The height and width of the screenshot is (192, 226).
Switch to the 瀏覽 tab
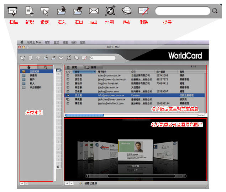(74, 67)
